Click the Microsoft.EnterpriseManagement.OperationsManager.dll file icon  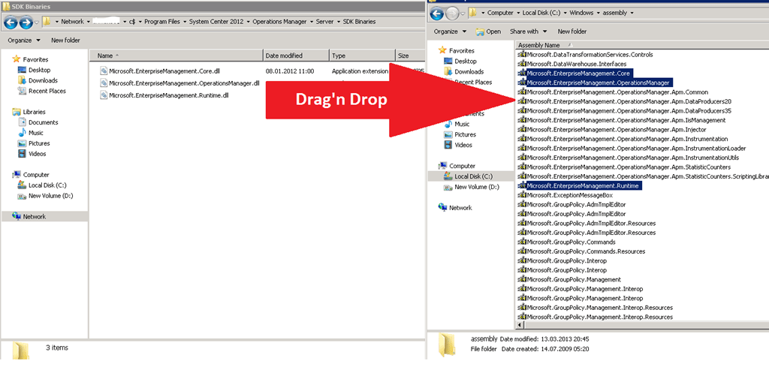pos(104,83)
